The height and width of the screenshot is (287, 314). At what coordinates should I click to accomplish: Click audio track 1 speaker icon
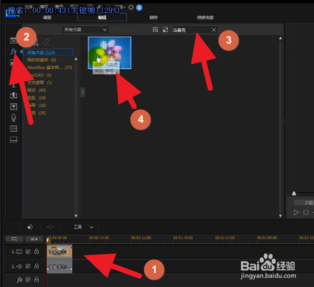pyautogui.click(x=19, y=267)
